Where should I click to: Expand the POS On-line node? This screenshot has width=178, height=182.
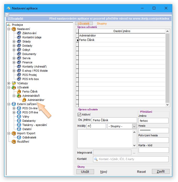click(x=14, y=108)
